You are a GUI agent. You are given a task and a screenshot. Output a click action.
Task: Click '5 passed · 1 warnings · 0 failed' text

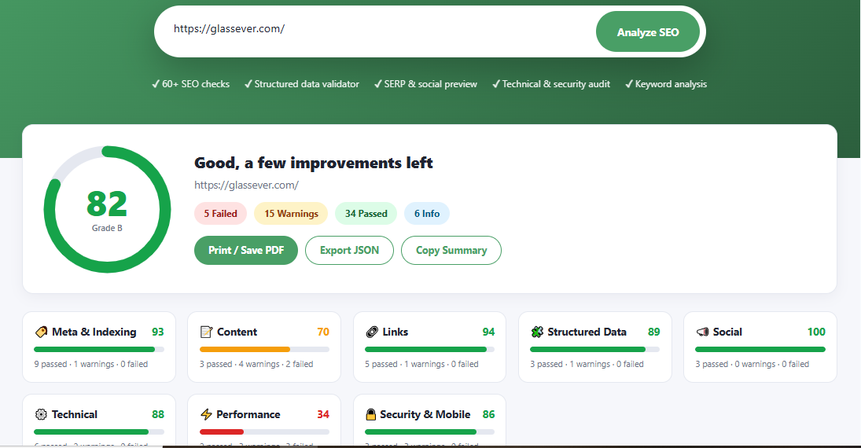421,364
